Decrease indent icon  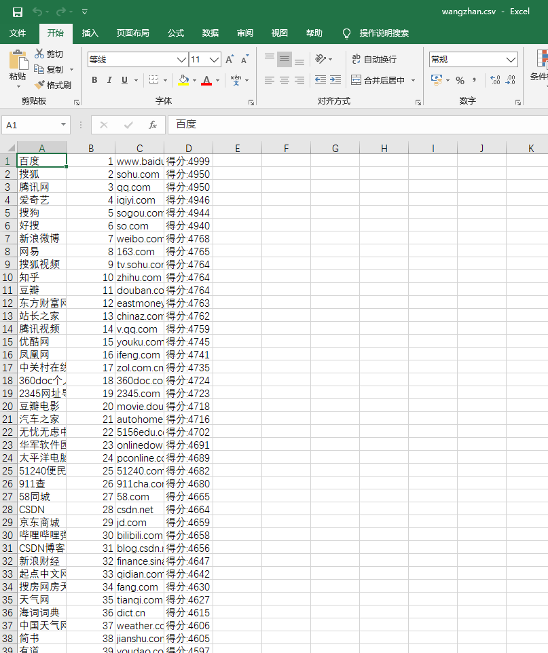click(321, 80)
